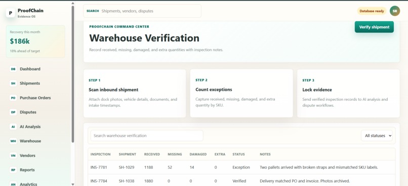Open the Dashboard page

(30, 69)
